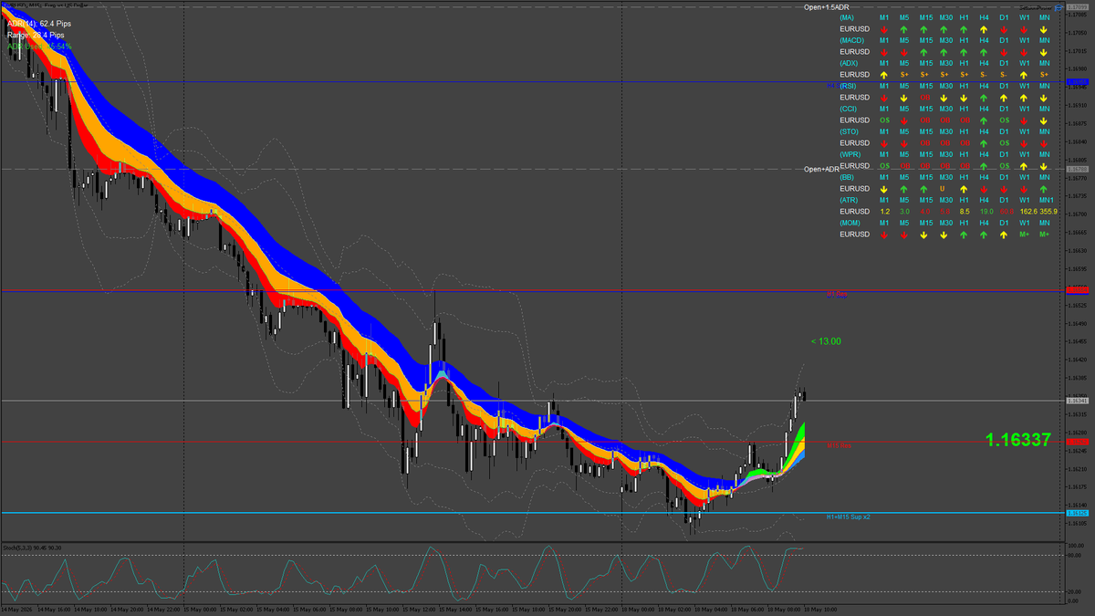Click the (MACD) indicator label
1095x616 pixels.
[852, 40]
